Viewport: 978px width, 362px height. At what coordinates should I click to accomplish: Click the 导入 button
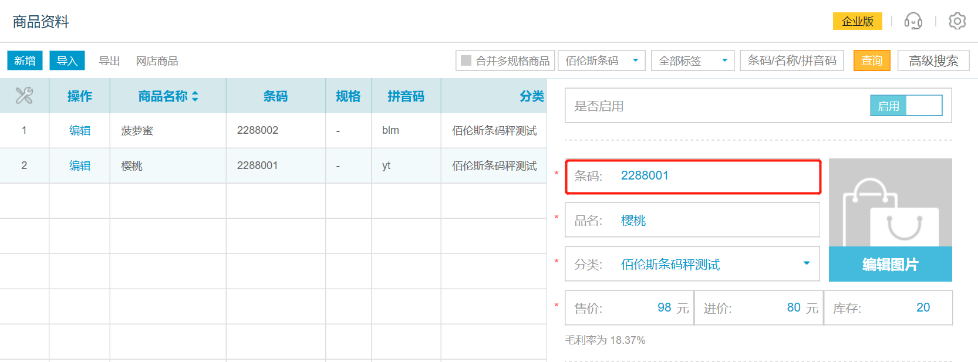point(67,60)
